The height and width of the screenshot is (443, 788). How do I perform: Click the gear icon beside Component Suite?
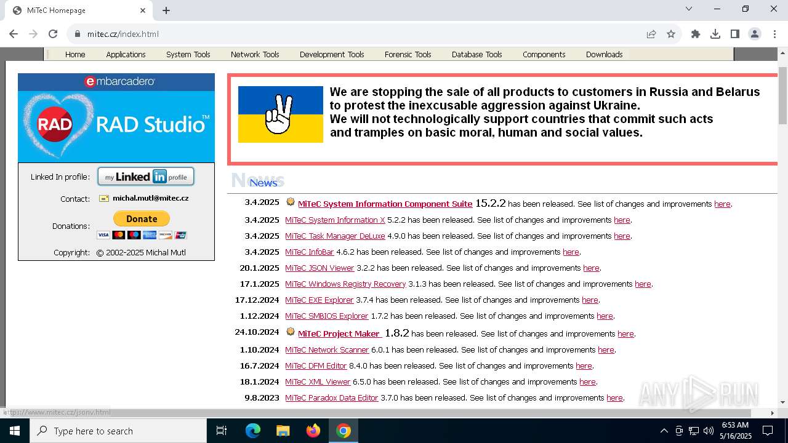291,202
